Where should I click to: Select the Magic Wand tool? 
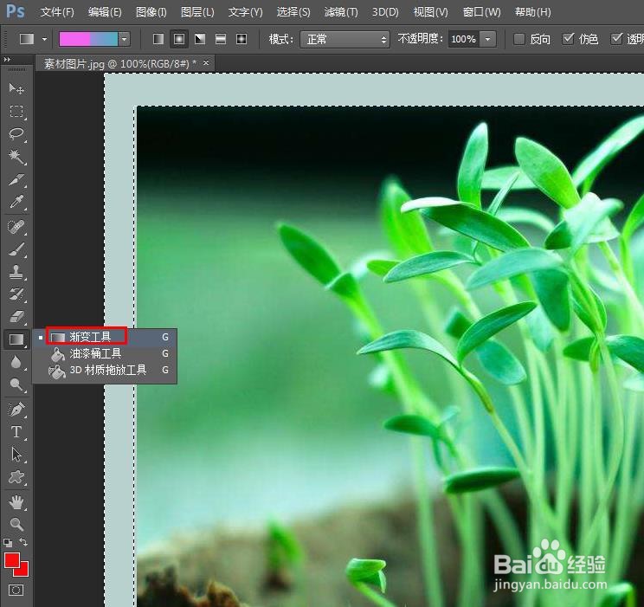pos(16,157)
